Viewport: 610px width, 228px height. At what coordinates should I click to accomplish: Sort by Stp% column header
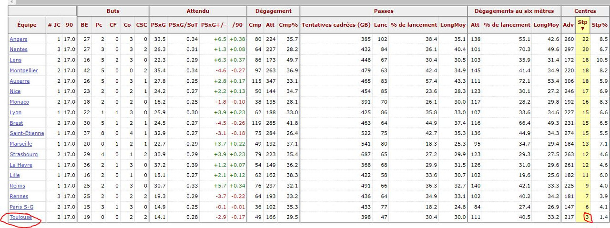pos(600,25)
